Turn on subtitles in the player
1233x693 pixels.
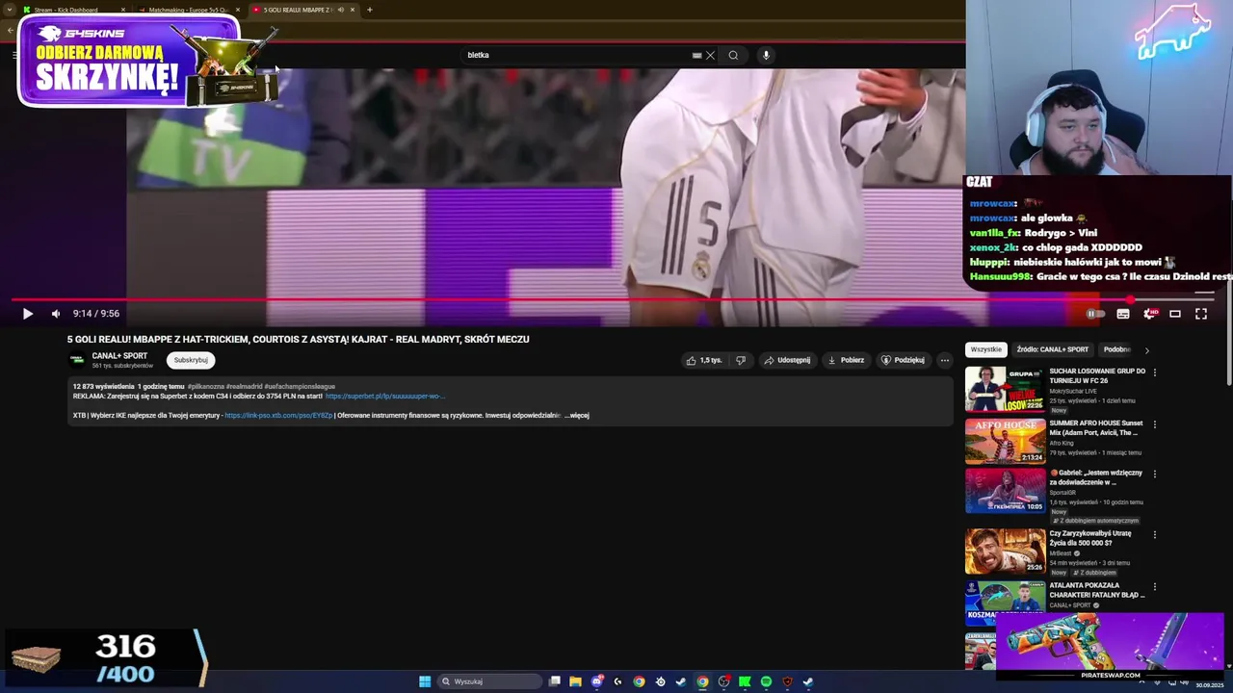[1123, 313]
